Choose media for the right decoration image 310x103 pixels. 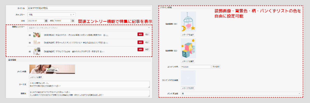click(188, 61)
